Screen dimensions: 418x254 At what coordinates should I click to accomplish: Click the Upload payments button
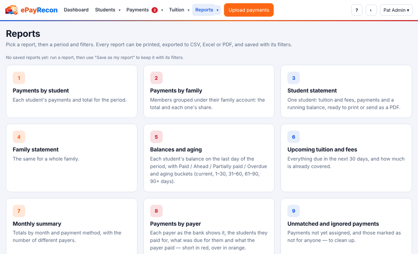point(249,10)
